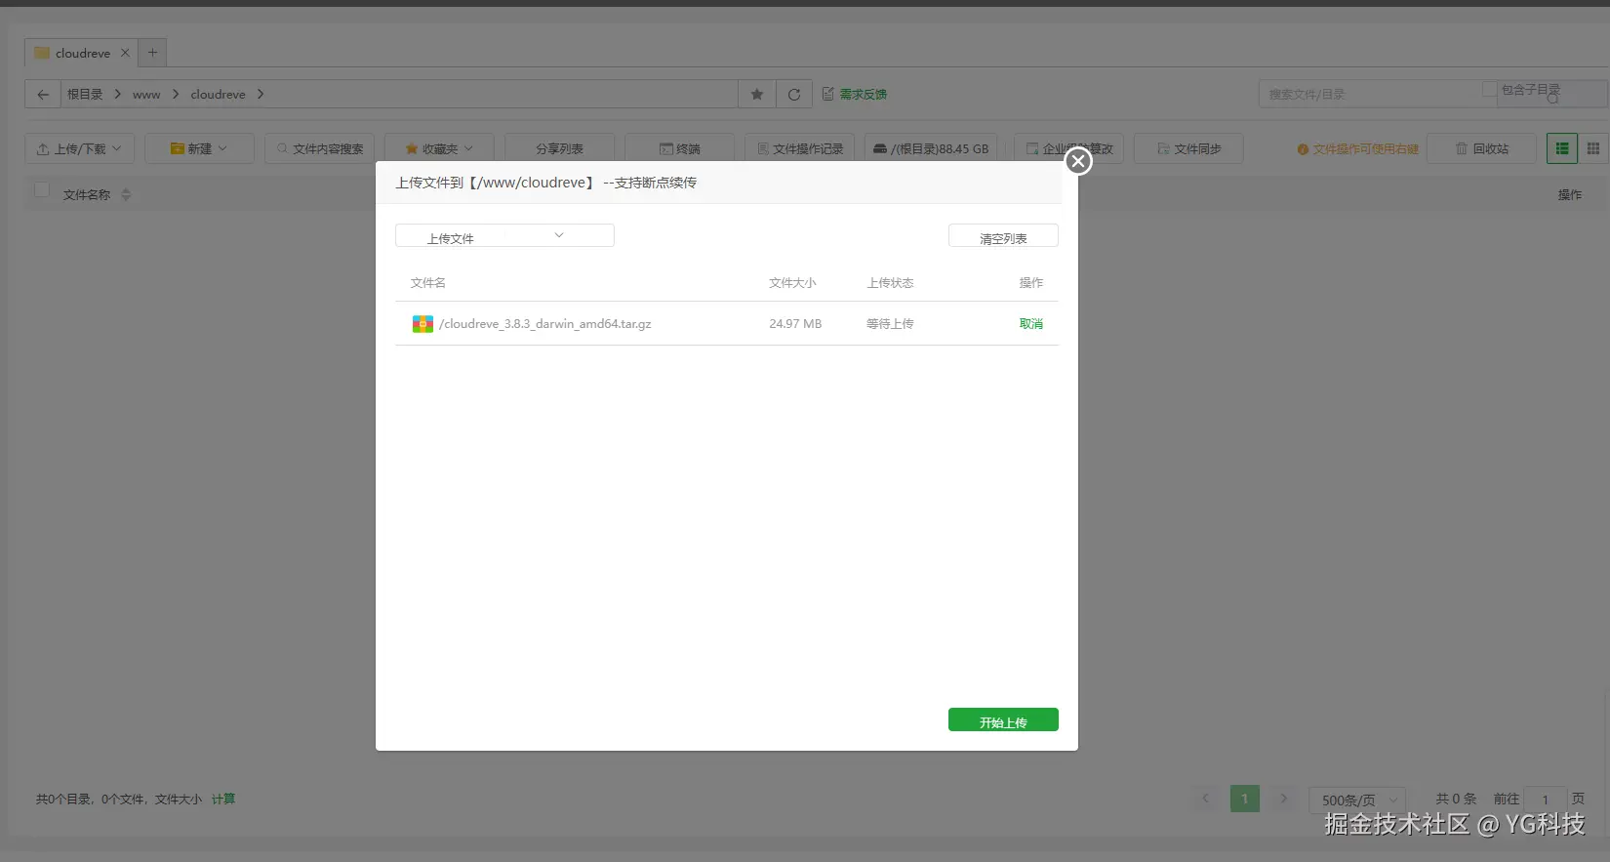Go to the next page arrow
The width and height of the screenshot is (1610, 862).
point(1284,799)
